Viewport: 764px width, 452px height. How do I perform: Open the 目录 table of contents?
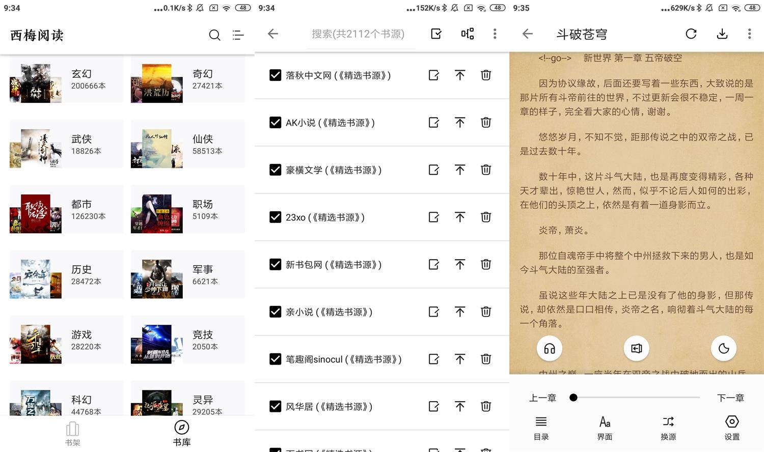(x=540, y=427)
